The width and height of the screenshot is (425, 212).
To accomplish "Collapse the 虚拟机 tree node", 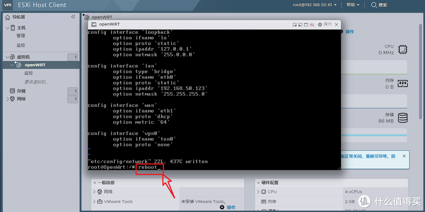I will coord(7,57).
